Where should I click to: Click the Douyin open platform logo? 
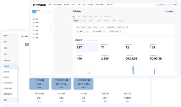coord(40,5)
